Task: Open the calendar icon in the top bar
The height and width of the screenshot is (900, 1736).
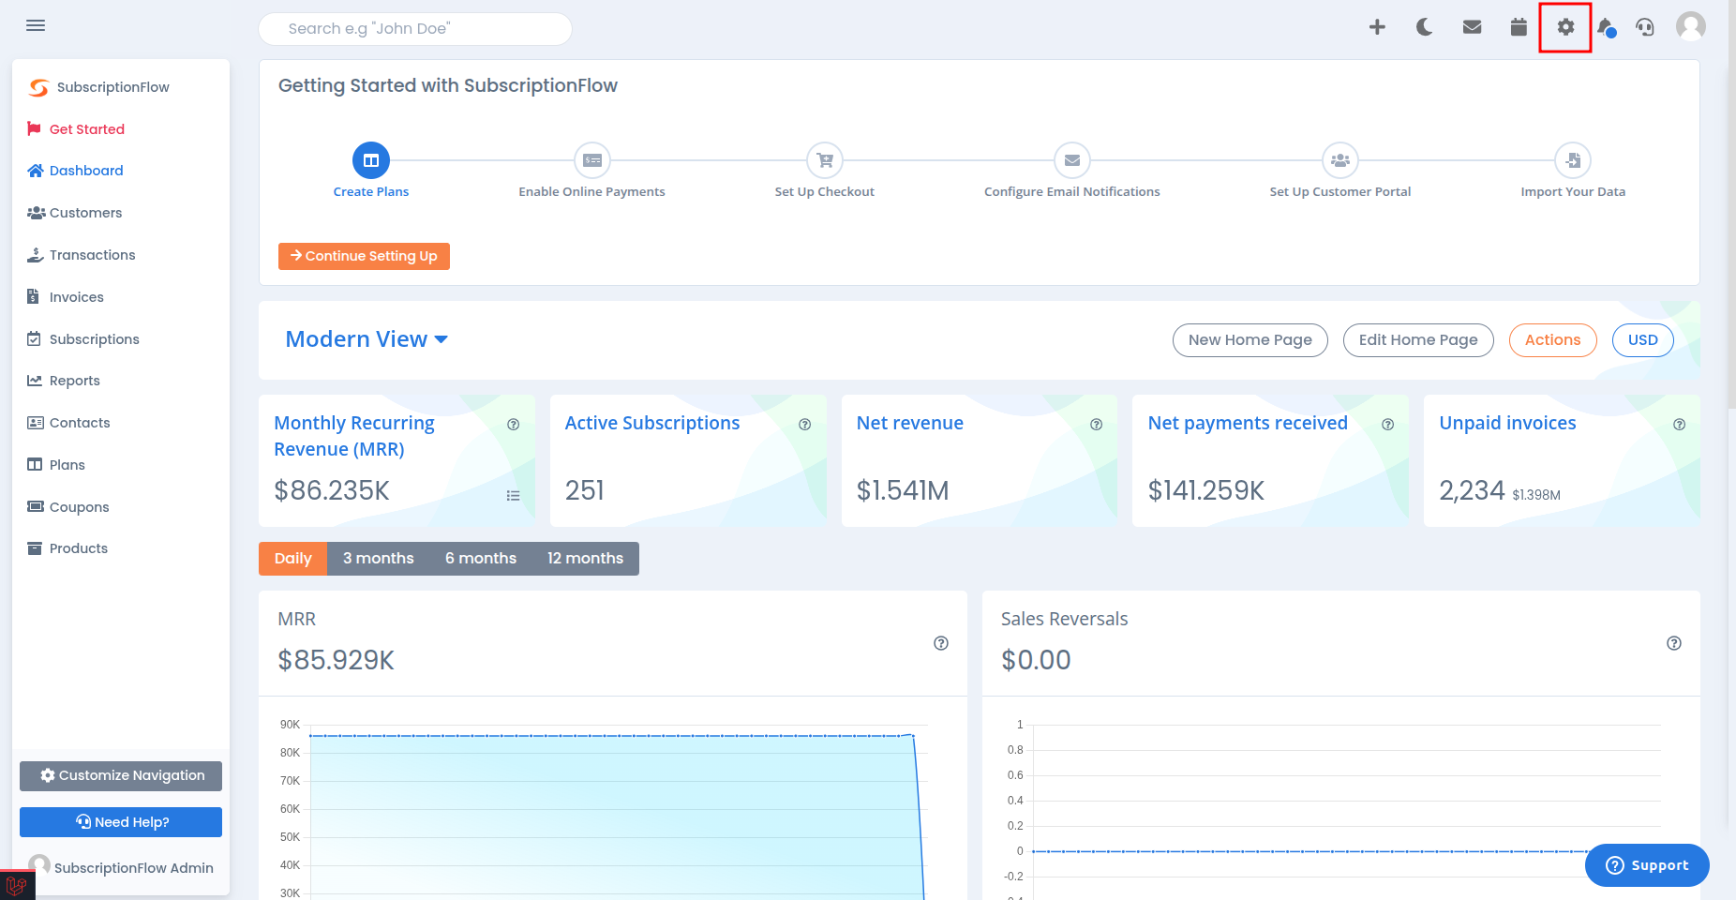Action: 1518,26
